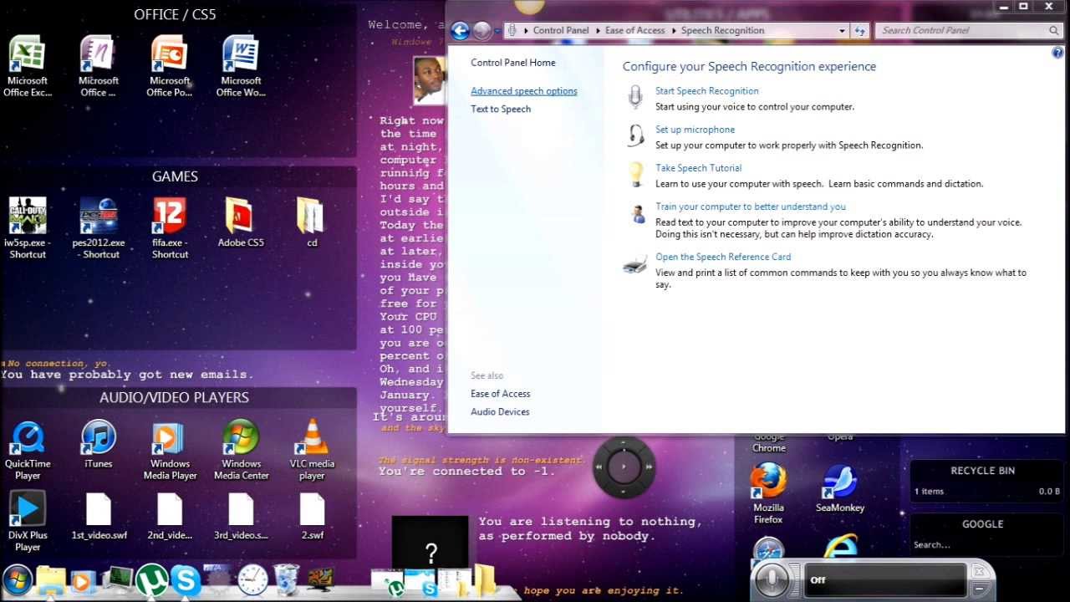The height and width of the screenshot is (602, 1070).
Task: Open Internet Explorer desktop icon
Action: coord(840,547)
